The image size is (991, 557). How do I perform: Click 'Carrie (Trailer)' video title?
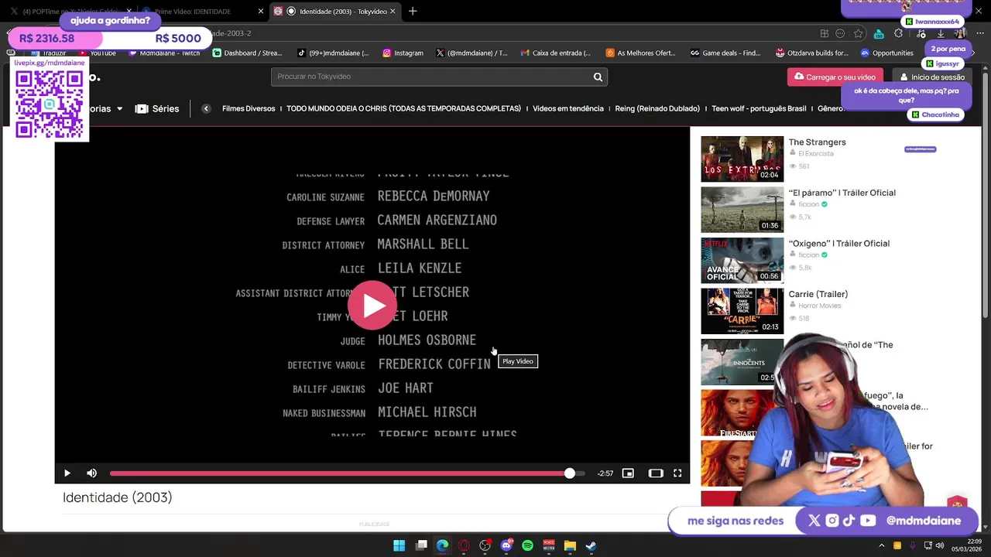pos(818,294)
